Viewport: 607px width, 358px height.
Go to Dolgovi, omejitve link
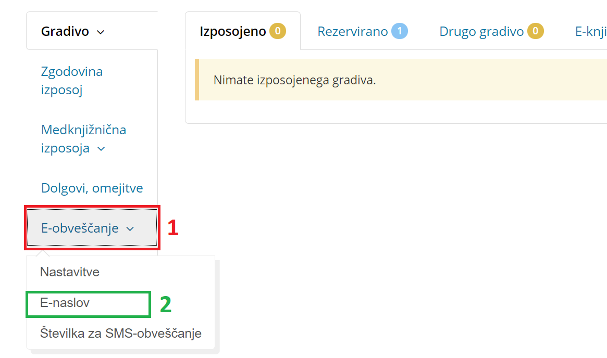(x=92, y=188)
